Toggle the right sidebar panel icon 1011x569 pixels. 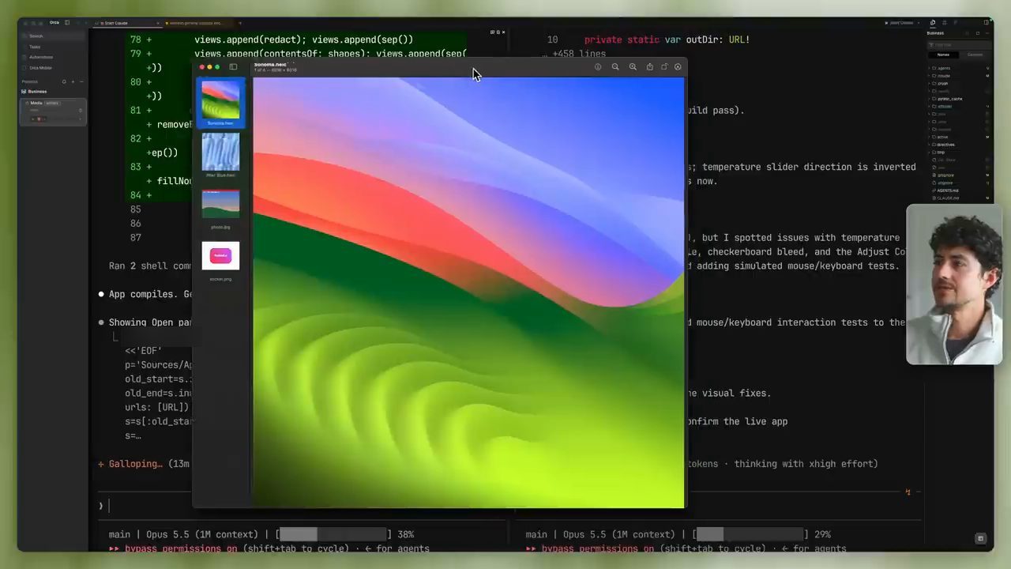point(987,22)
